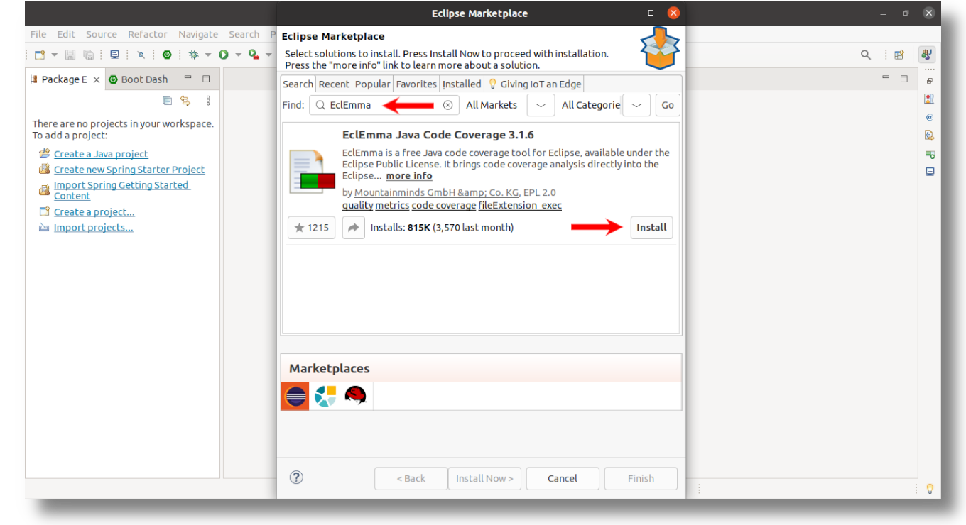966x525 pixels.
Task: Open the Edit menu
Action: [x=66, y=34]
